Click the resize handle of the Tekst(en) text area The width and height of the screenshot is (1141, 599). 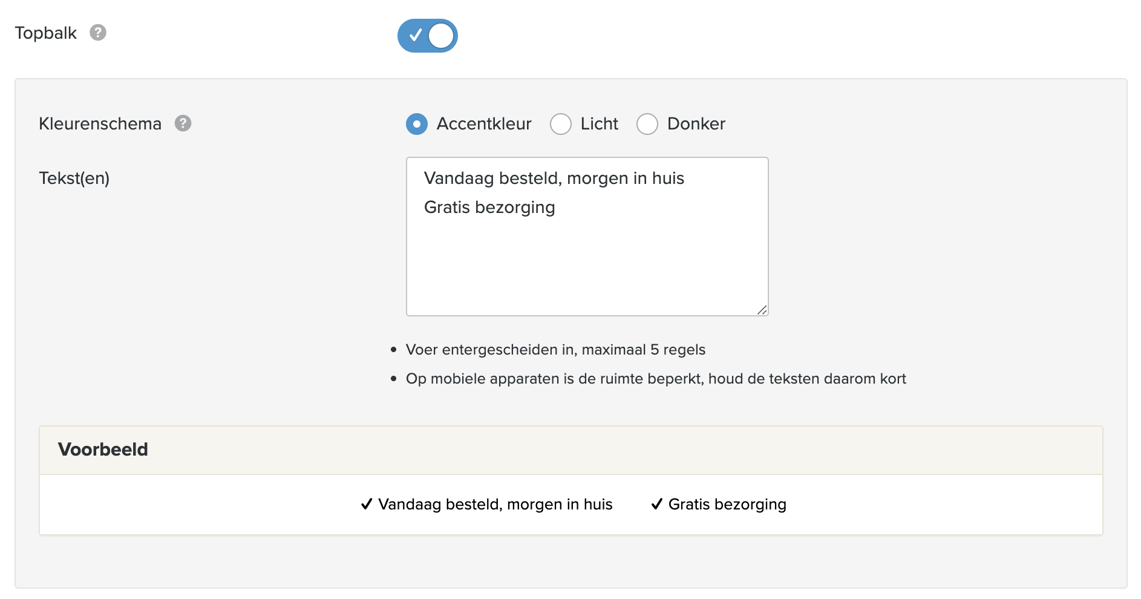coord(762,310)
